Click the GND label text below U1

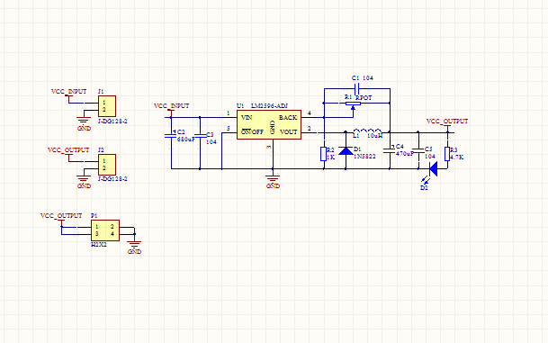pos(273,186)
